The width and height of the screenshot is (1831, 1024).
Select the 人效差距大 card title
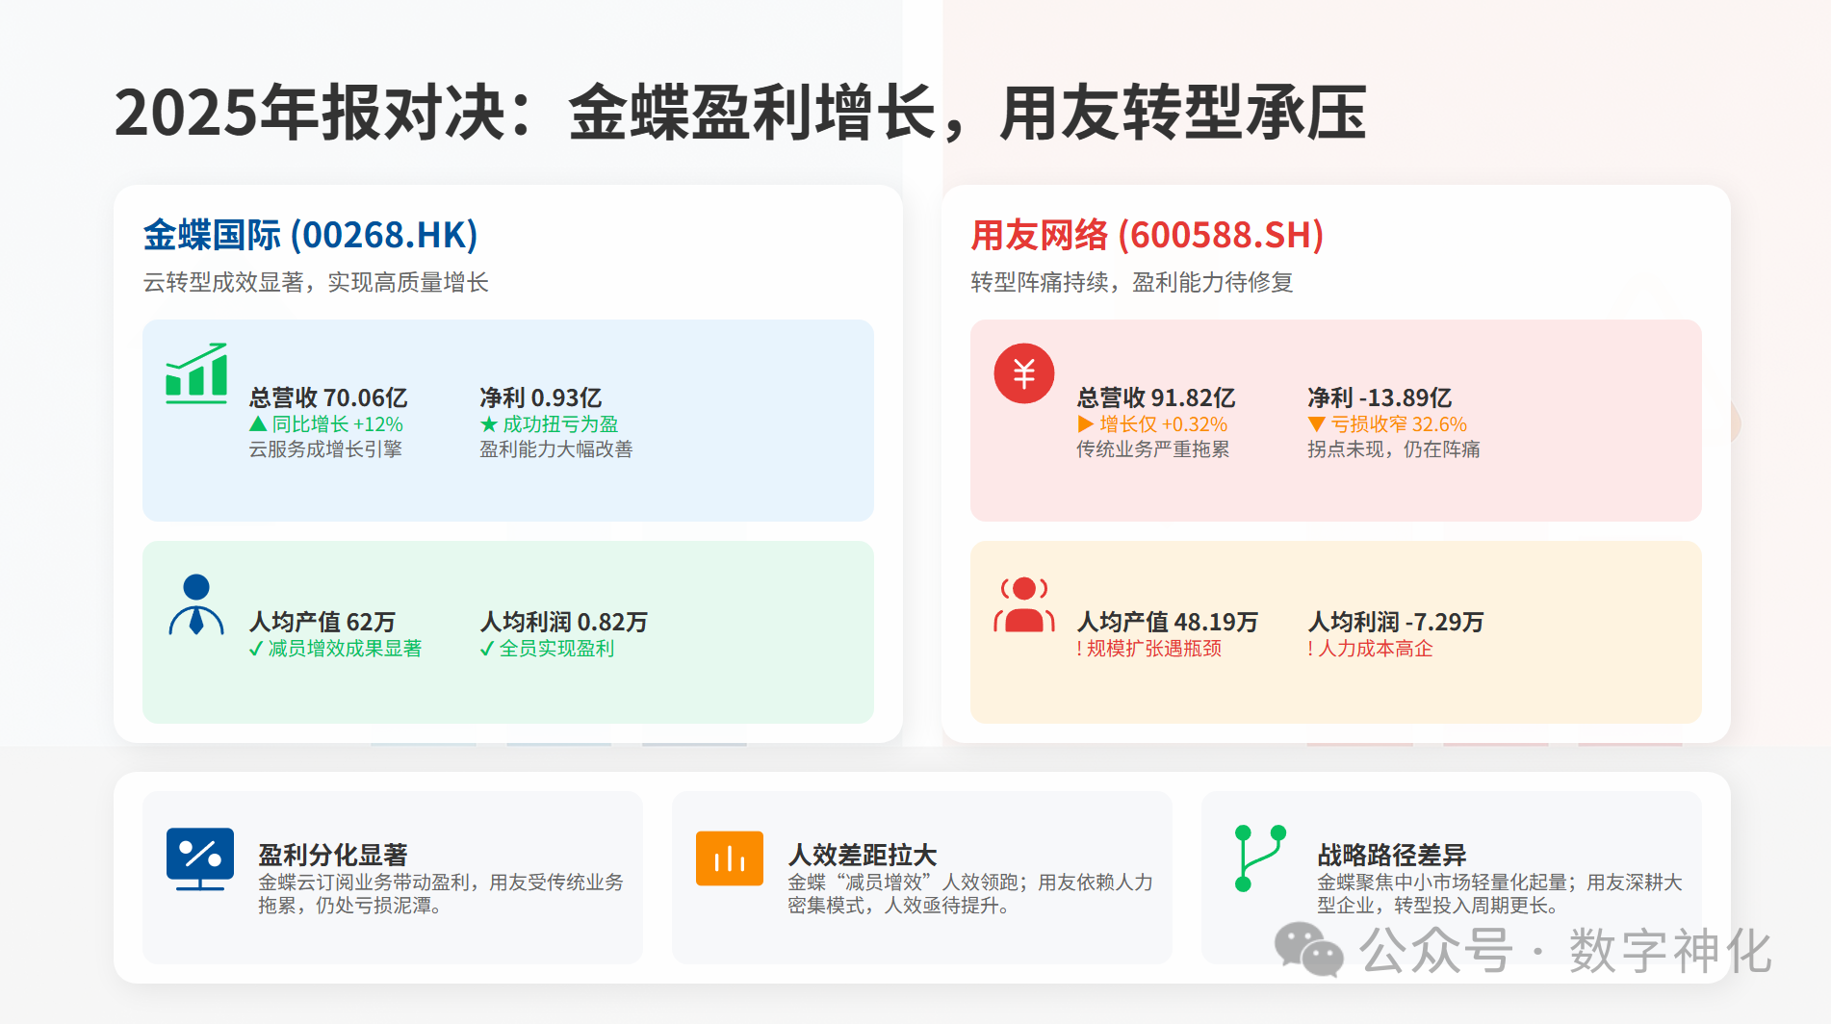coord(862,855)
